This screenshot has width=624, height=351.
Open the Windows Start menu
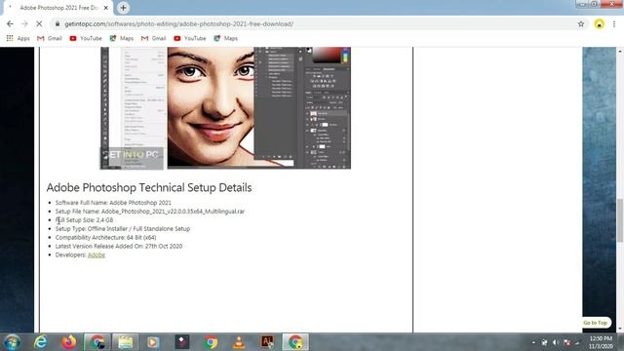(x=12, y=342)
